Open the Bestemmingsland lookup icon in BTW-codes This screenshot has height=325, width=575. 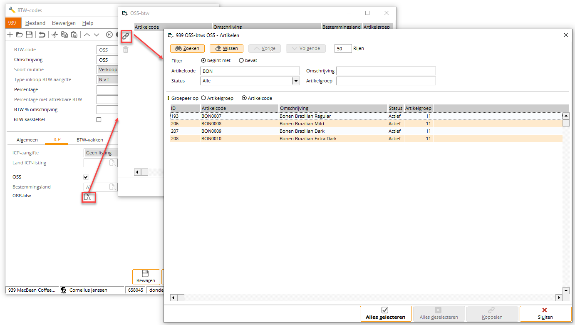112,187
